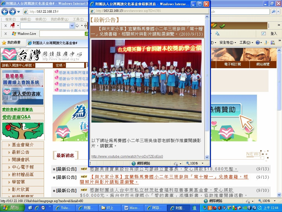282x212 pixels.
Task: Open the 愛的書庫Q&A link
Action: point(16,117)
